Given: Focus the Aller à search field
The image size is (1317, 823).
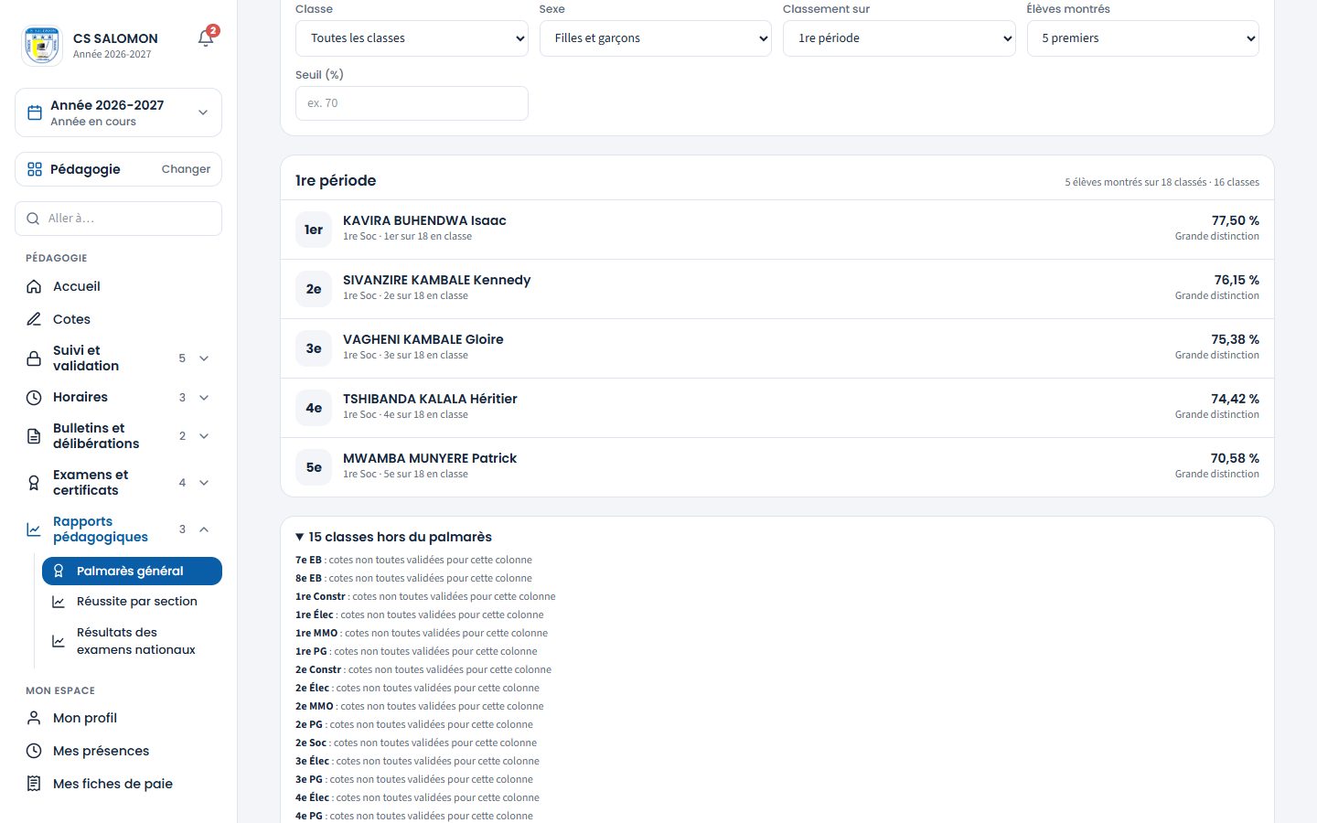Looking at the screenshot, I should 118,219.
